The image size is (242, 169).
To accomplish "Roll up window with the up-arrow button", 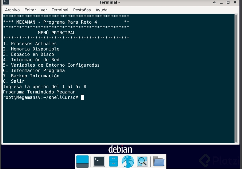I will pos(215,2).
